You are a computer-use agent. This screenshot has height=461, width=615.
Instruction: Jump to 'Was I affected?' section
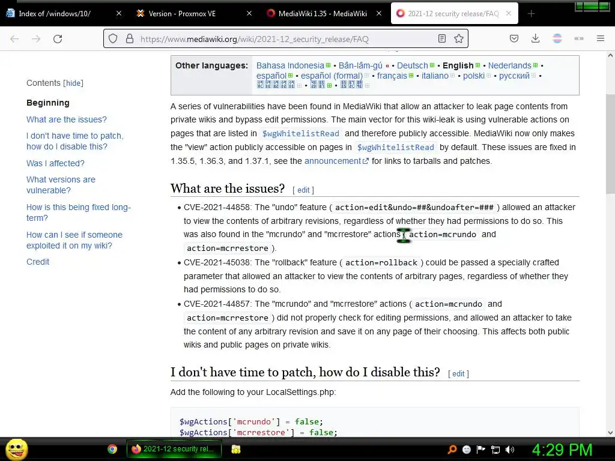pyautogui.click(x=55, y=163)
